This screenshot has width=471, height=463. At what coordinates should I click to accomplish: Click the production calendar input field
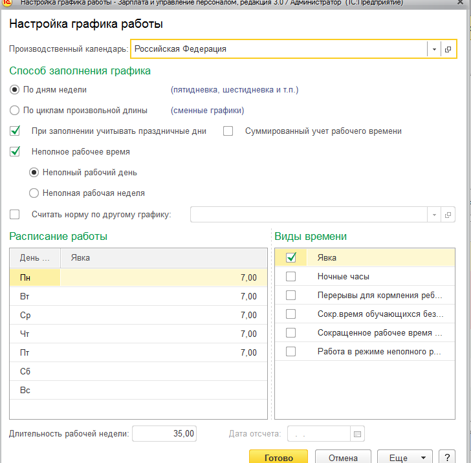[279, 49]
